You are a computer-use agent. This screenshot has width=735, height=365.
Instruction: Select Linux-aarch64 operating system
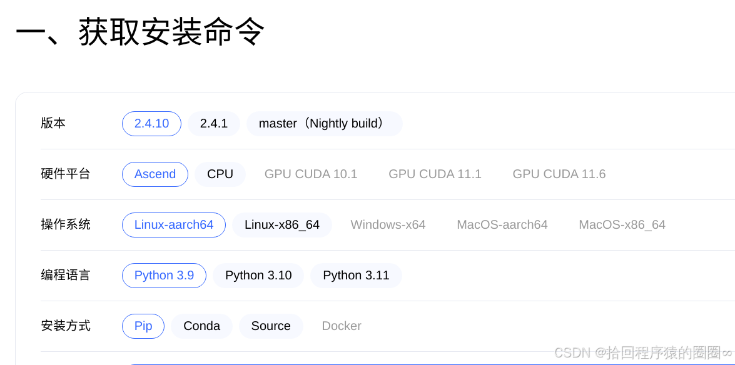click(174, 225)
